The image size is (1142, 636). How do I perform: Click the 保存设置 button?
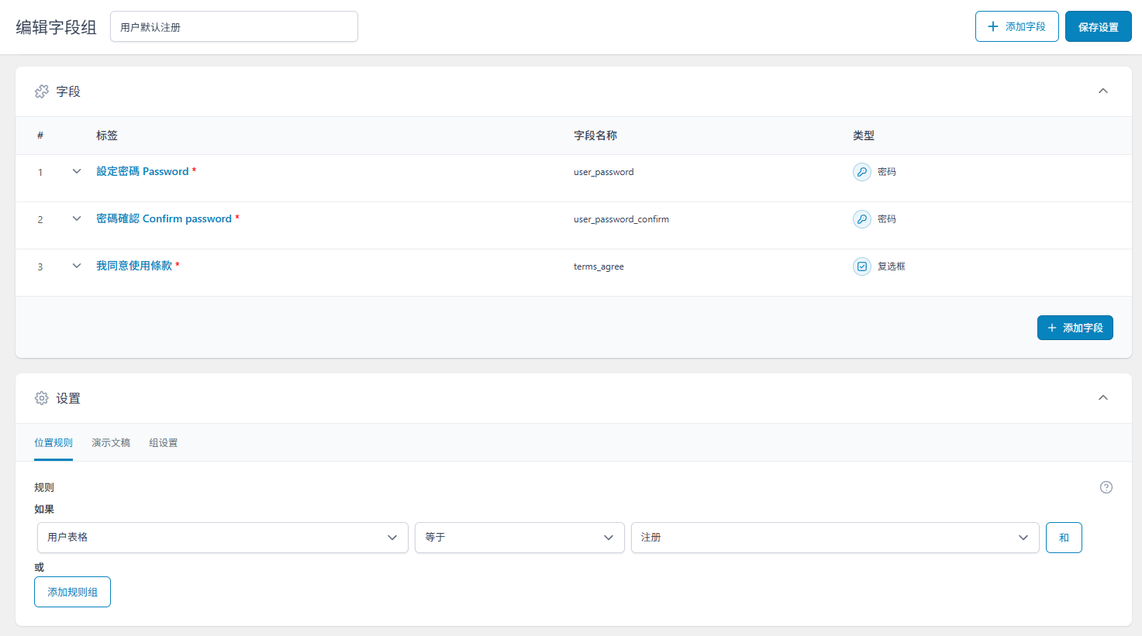point(1098,27)
